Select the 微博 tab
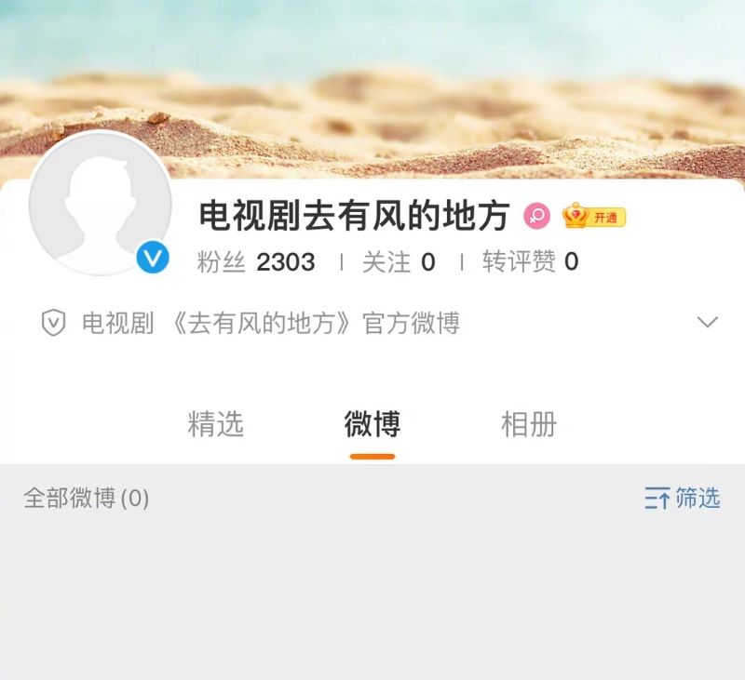Screen dimensions: 745x680 pyautogui.click(x=372, y=424)
